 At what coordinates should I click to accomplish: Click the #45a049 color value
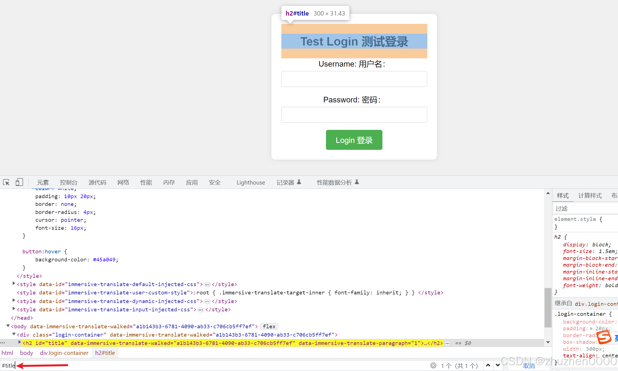point(104,259)
